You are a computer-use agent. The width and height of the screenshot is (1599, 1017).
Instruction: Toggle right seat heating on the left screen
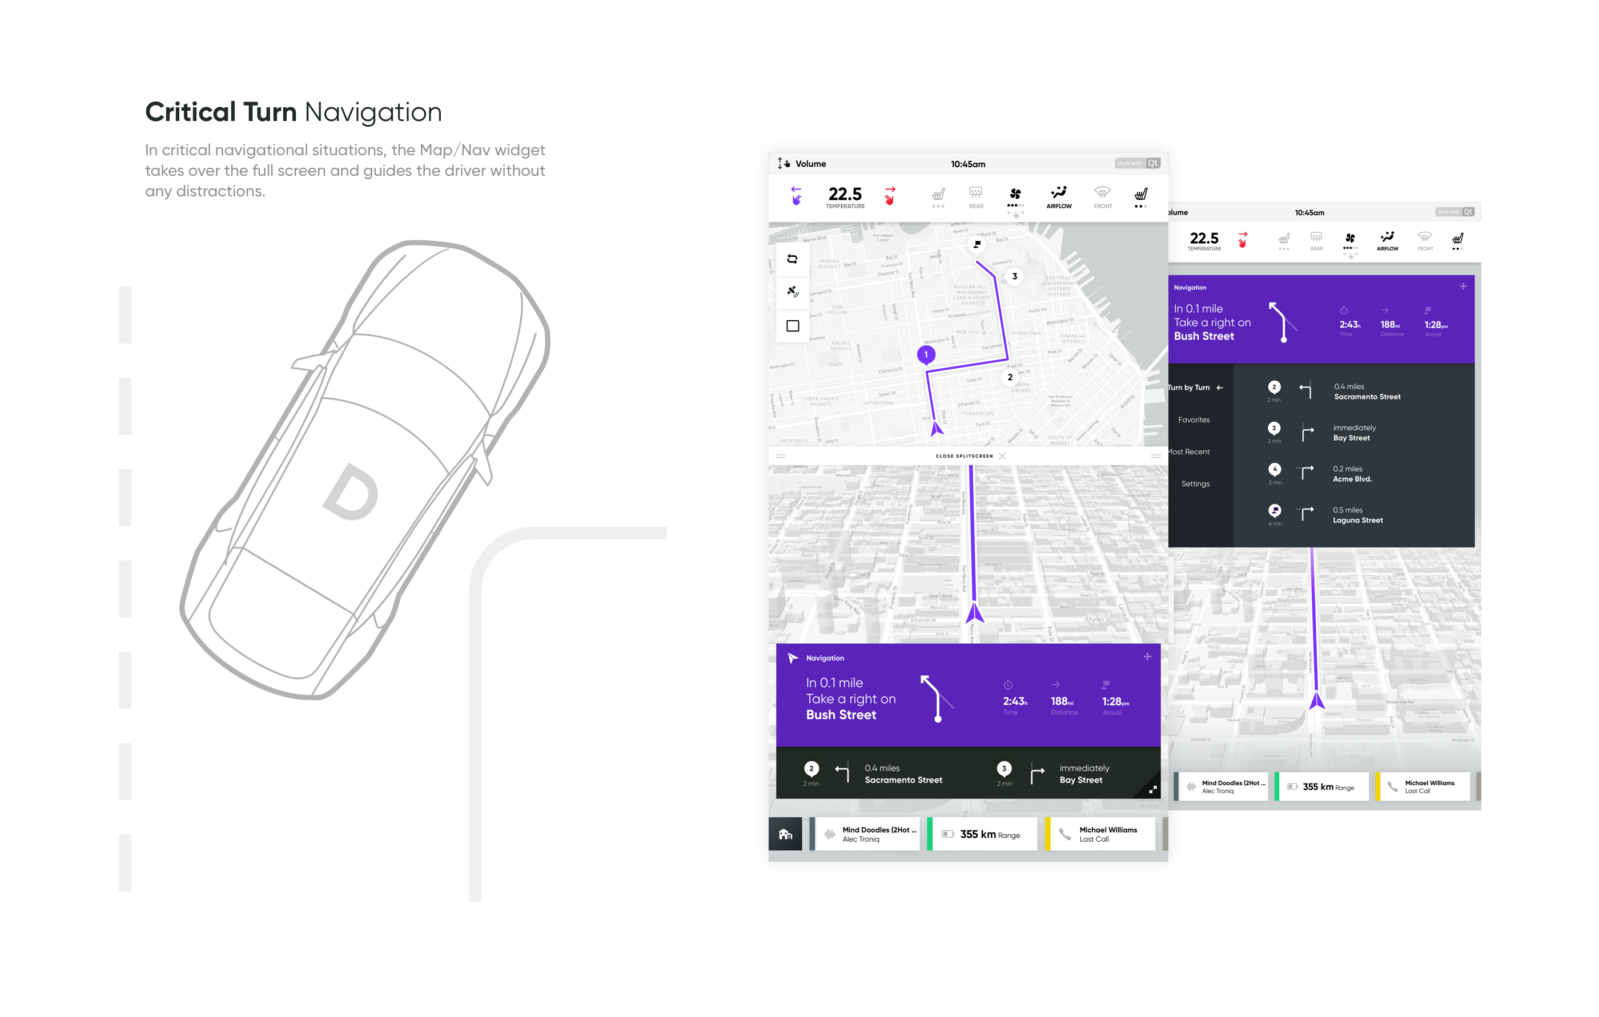[1140, 197]
